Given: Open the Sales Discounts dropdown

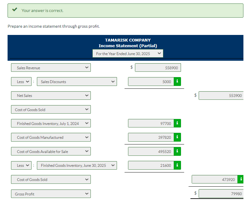Looking at the screenshot, I should (x=77, y=82).
